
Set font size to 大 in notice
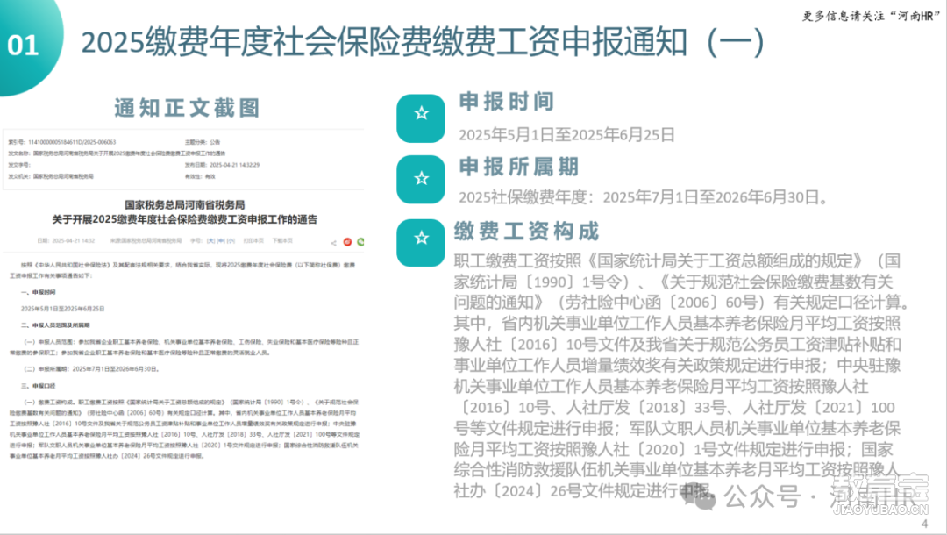pyautogui.click(x=210, y=241)
